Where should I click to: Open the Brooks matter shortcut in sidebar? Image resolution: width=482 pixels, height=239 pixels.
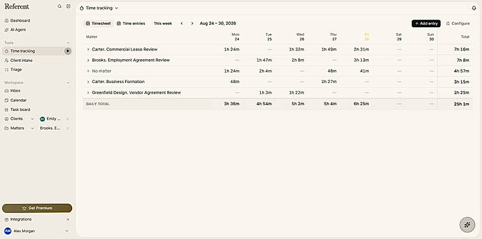[x=50, y=128]
